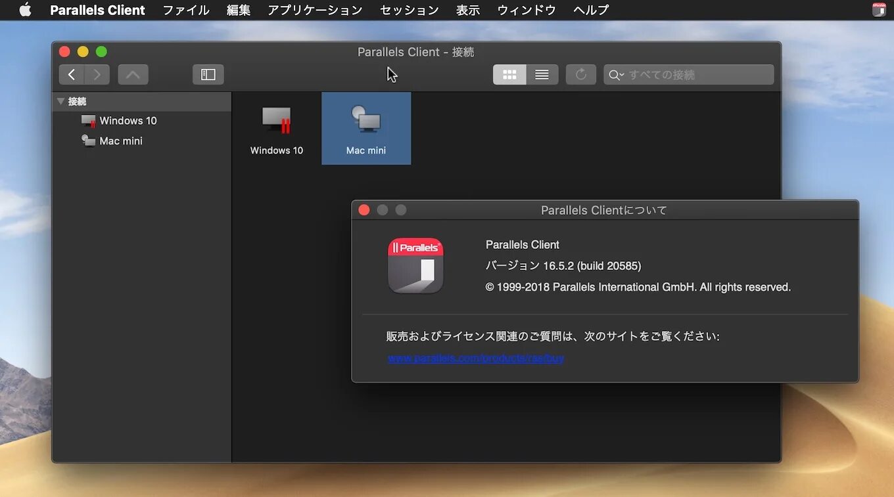
Task: Close the Parallels Clientについて window
Action: (364, 210)
